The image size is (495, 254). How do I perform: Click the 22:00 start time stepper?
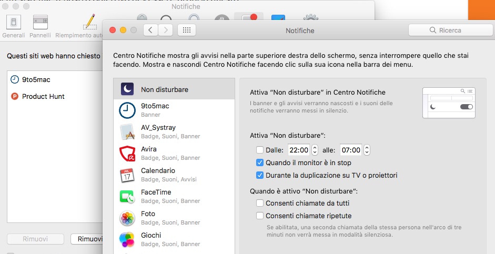[x=315, y=150]
